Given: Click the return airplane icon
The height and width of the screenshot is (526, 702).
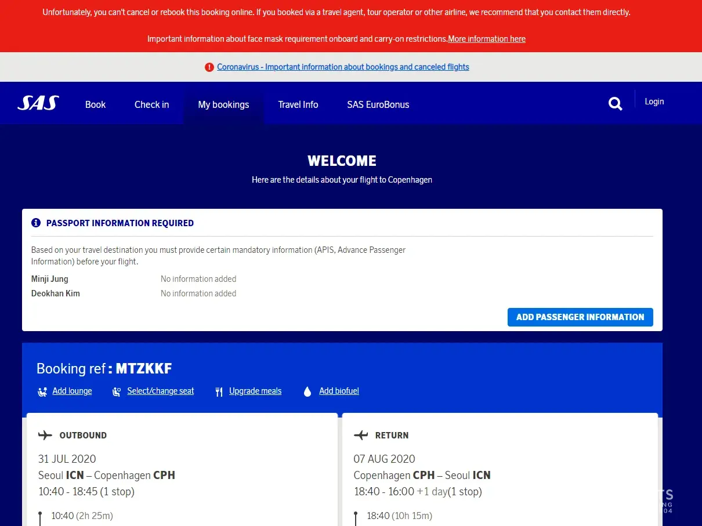Looking at the screenshot, I should [361, 435].
